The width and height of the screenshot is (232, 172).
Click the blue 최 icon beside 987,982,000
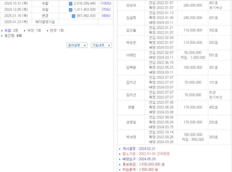point(73,16)
